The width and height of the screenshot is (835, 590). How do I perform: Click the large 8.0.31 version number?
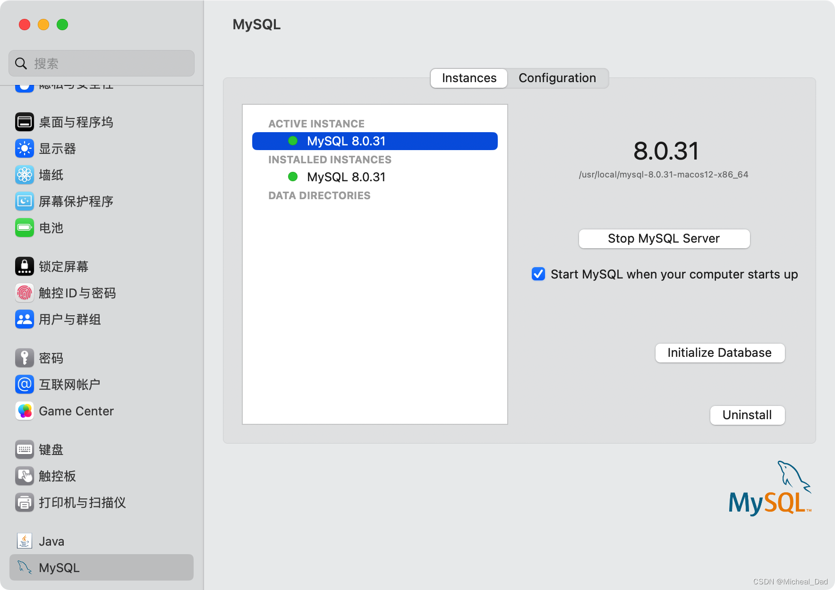(x=666, y=151)
